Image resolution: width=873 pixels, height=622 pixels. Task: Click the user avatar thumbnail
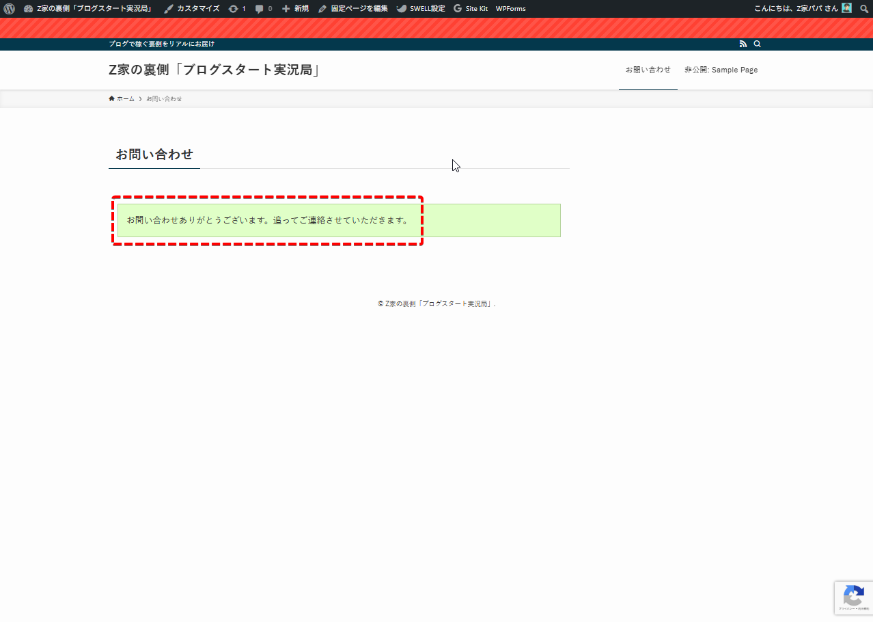[847, 8]
